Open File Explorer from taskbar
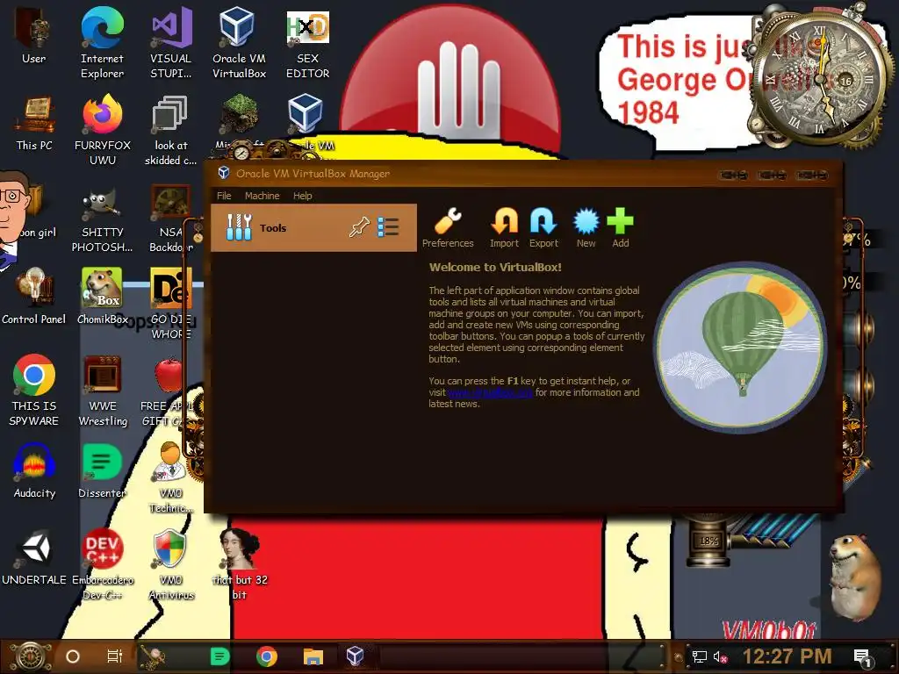899x674 pixels. click(x=313, y=656)
